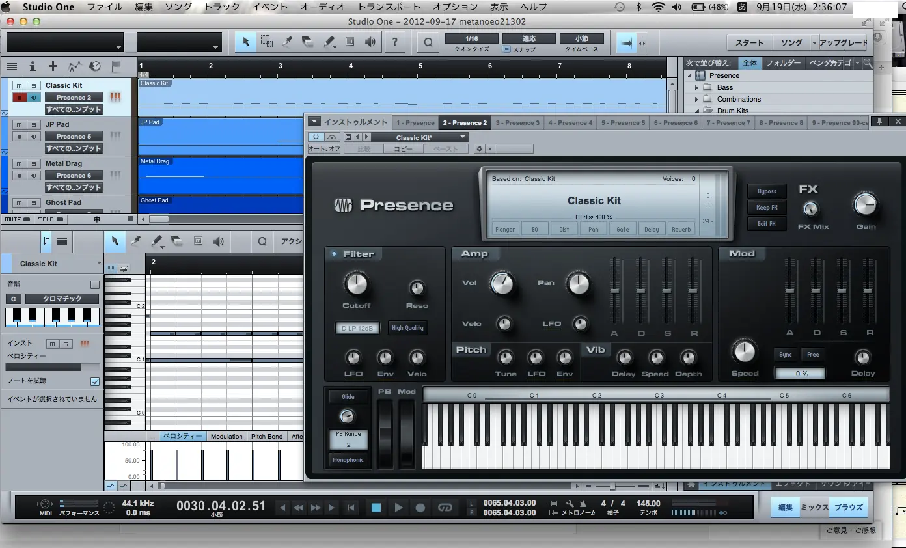Click the Edit FX button
The image size is (906, 548).
(767, 224)
